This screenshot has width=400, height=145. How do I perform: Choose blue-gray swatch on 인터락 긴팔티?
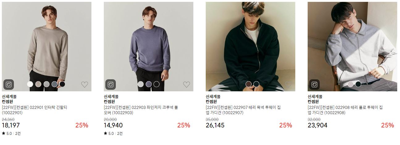point(55,84)
